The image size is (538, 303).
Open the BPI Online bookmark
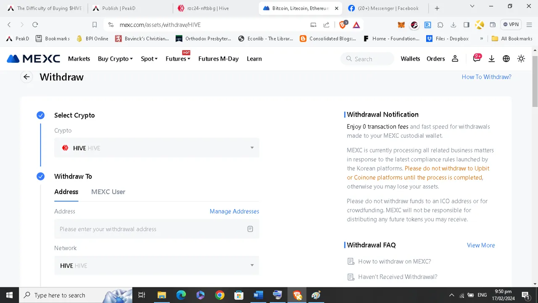coord(92,38)
